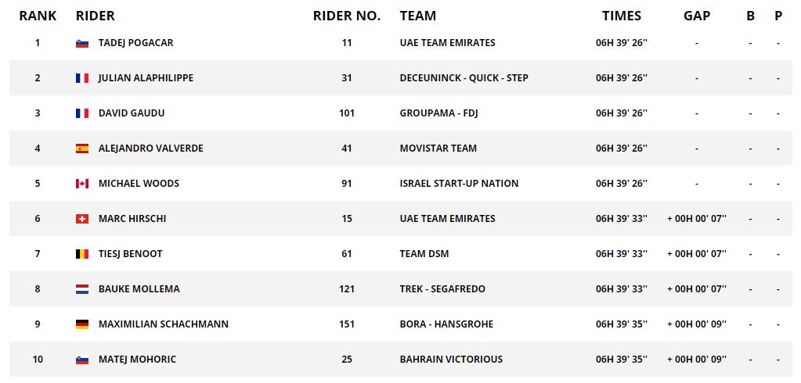This screenshot has width=801, height=383.
Task: Click the Swiss flag beside Marc Hirschi
Action: pos(82,219)
